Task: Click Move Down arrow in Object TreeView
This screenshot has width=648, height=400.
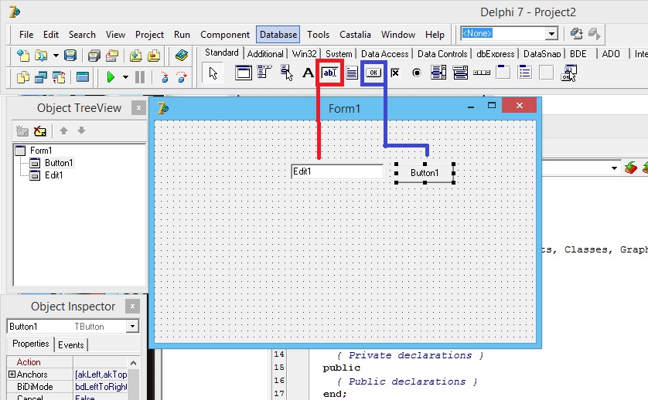Action: coord(81,131)
